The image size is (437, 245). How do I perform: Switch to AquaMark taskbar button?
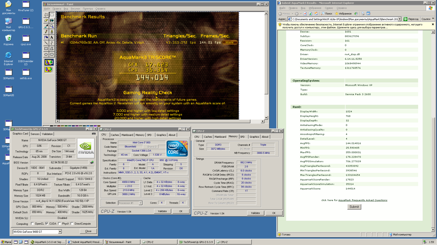[48, 242]
